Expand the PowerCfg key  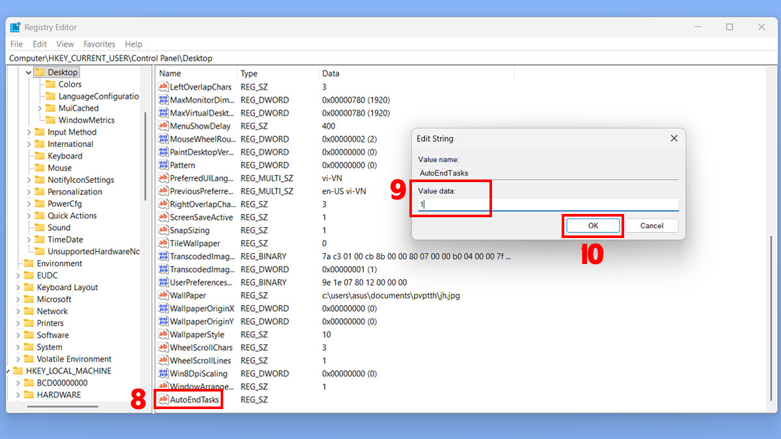29,204
